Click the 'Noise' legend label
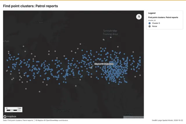The height and width of the screenshot is (124, 186). 154,26
